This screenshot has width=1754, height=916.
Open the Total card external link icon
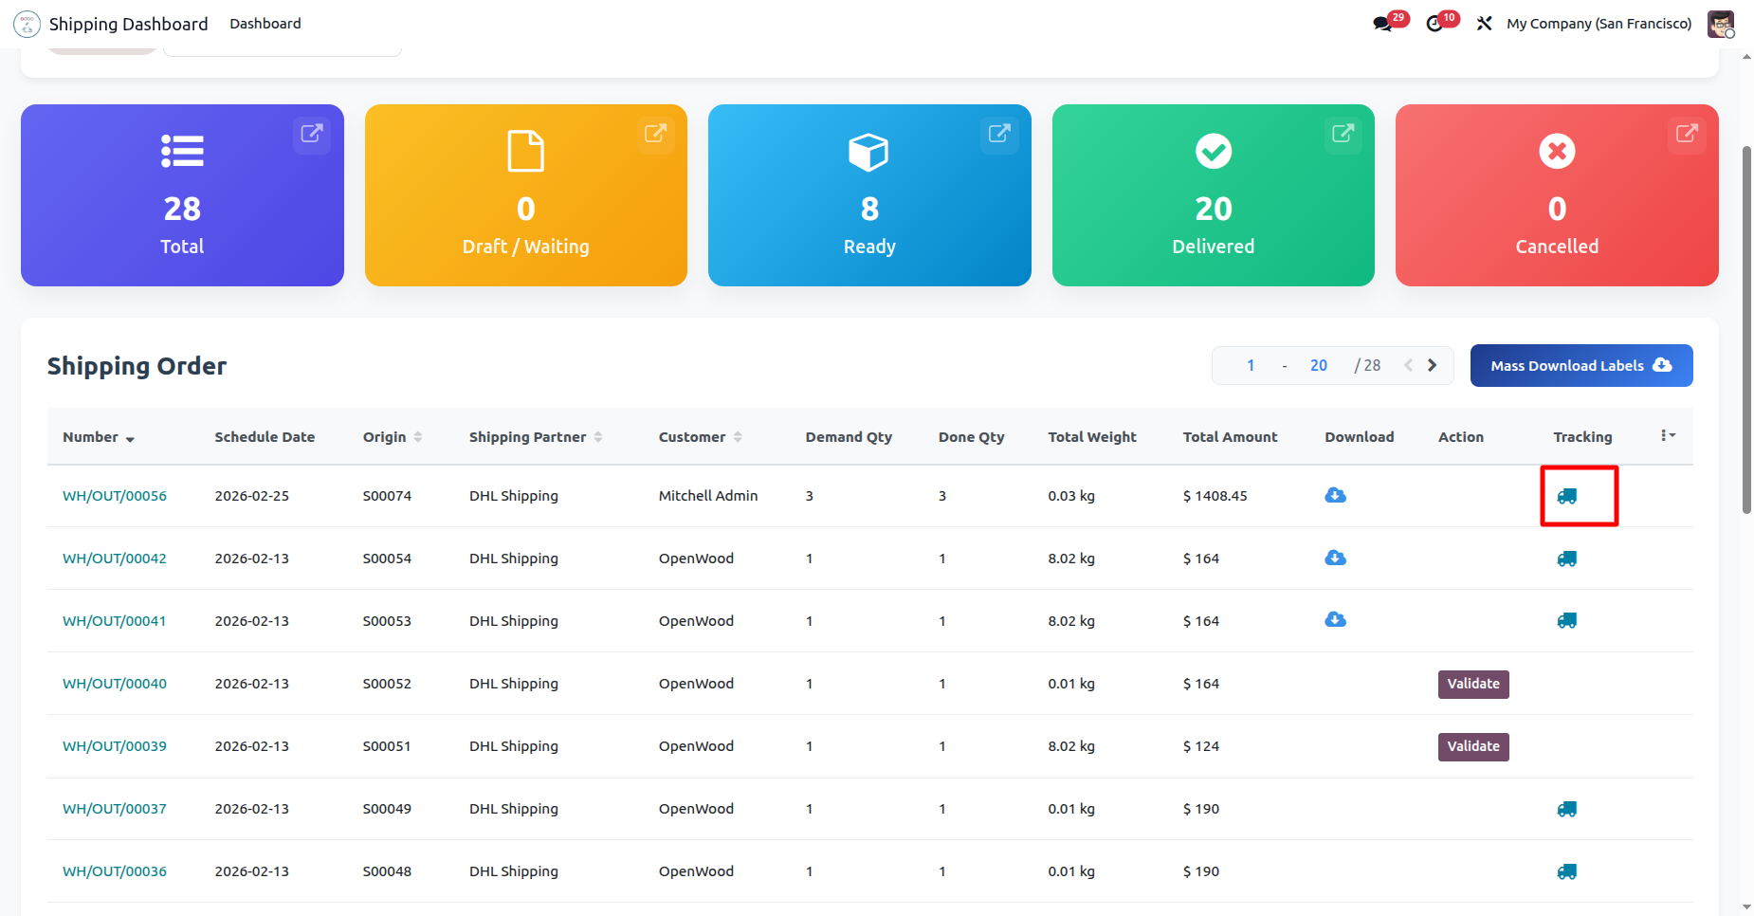coord(311,134)
